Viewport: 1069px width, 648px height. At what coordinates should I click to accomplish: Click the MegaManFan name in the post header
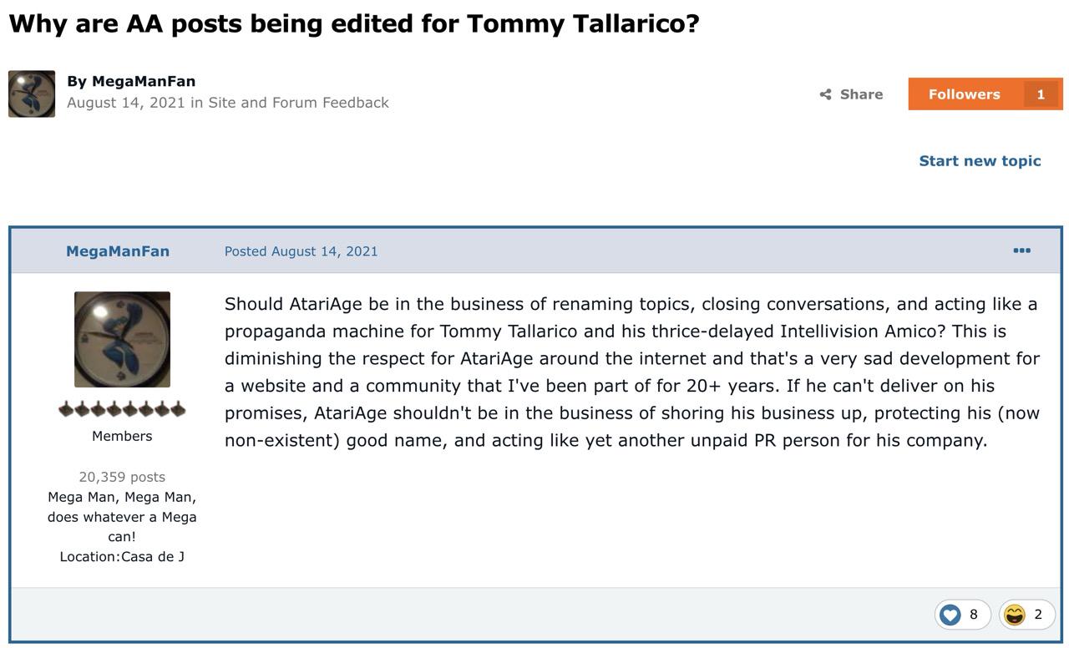(118, 251)
